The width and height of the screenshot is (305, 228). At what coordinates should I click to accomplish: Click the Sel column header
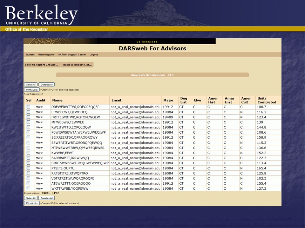pyautogui.click(x=29, y=100)
